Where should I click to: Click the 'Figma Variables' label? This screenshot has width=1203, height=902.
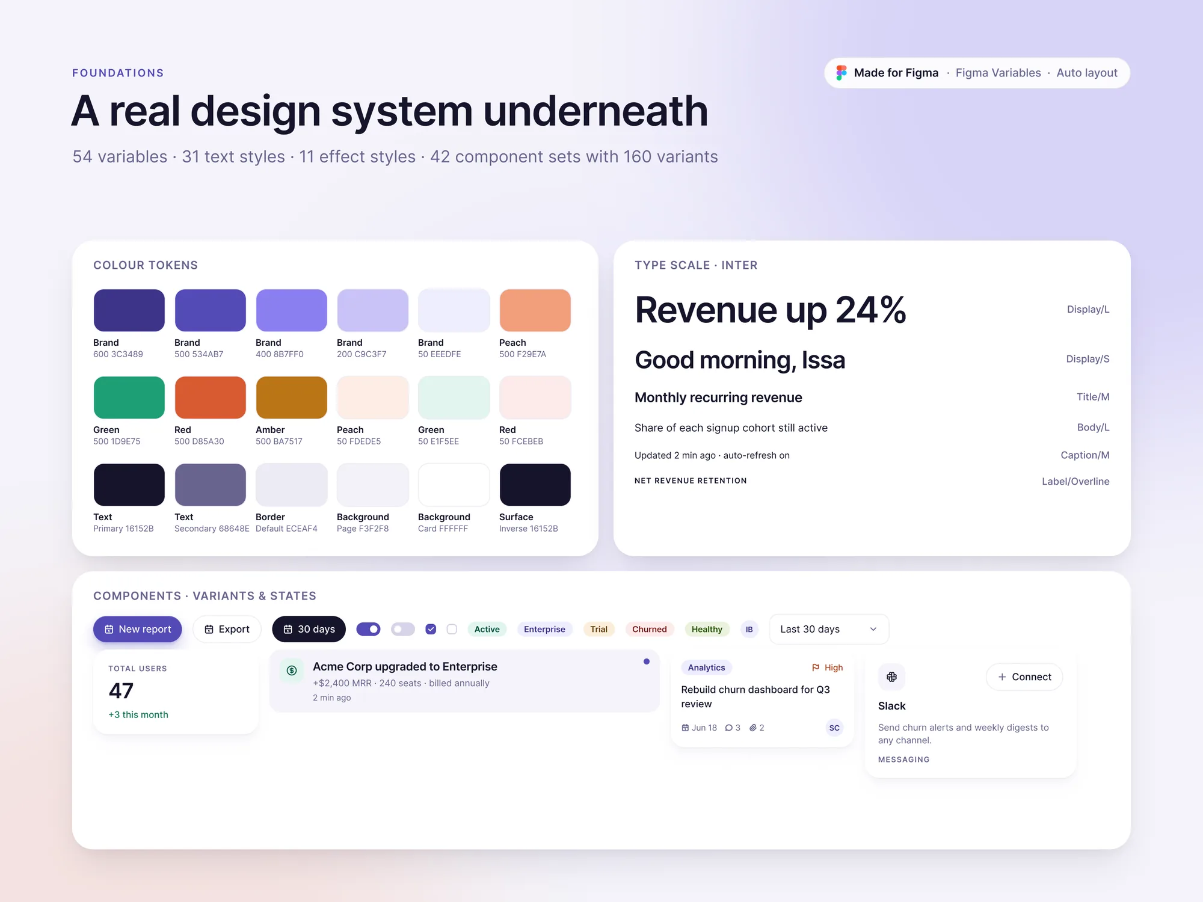(998, 73)
